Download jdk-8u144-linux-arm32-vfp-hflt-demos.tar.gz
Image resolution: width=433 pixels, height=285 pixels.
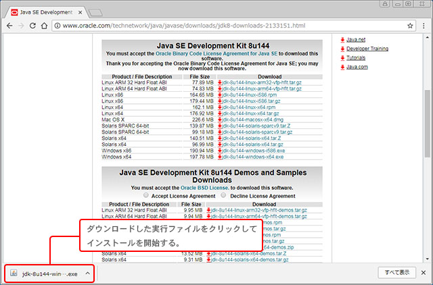click(x=259, y=210)
